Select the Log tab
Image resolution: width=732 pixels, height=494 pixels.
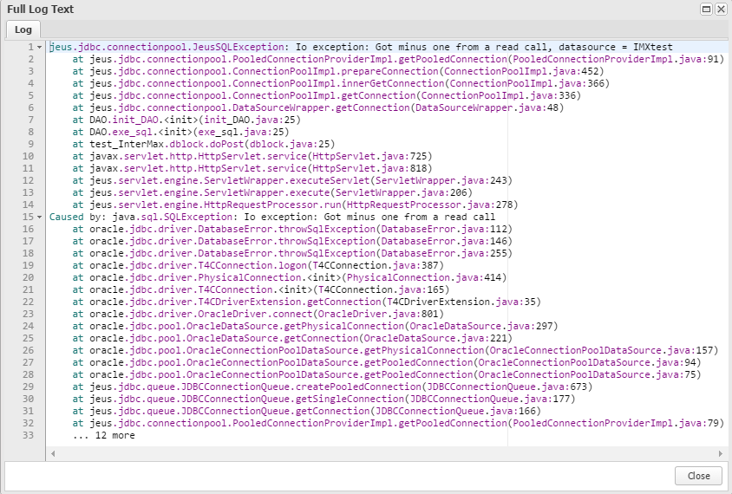pyautogui.click(x=23, y=29)
